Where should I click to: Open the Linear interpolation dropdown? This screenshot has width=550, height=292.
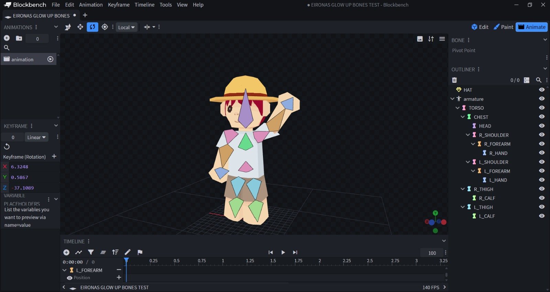pyautogui.click(x=36, y=137)
